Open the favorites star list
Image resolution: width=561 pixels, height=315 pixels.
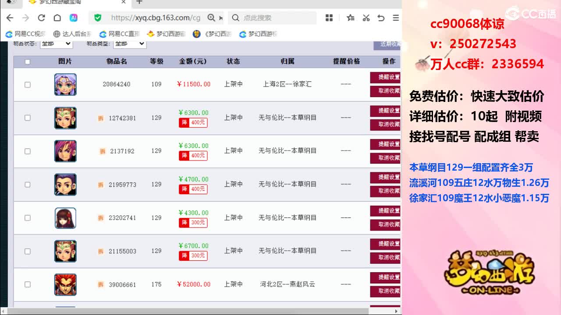coord(350,18)
